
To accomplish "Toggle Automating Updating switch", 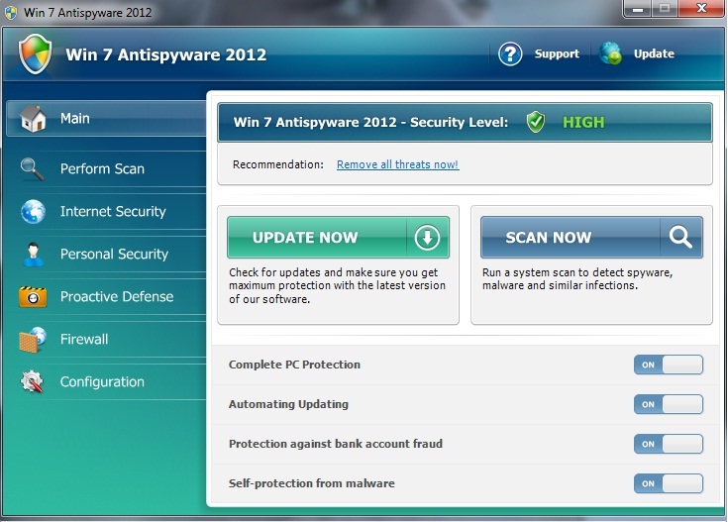I will click(669, 404).
